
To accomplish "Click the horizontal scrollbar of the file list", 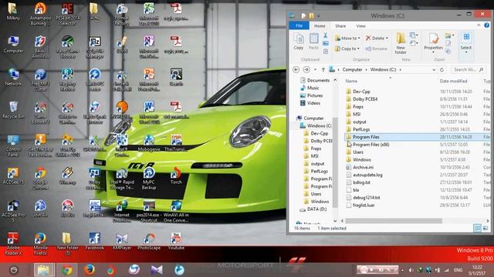I will click(394, 221).
